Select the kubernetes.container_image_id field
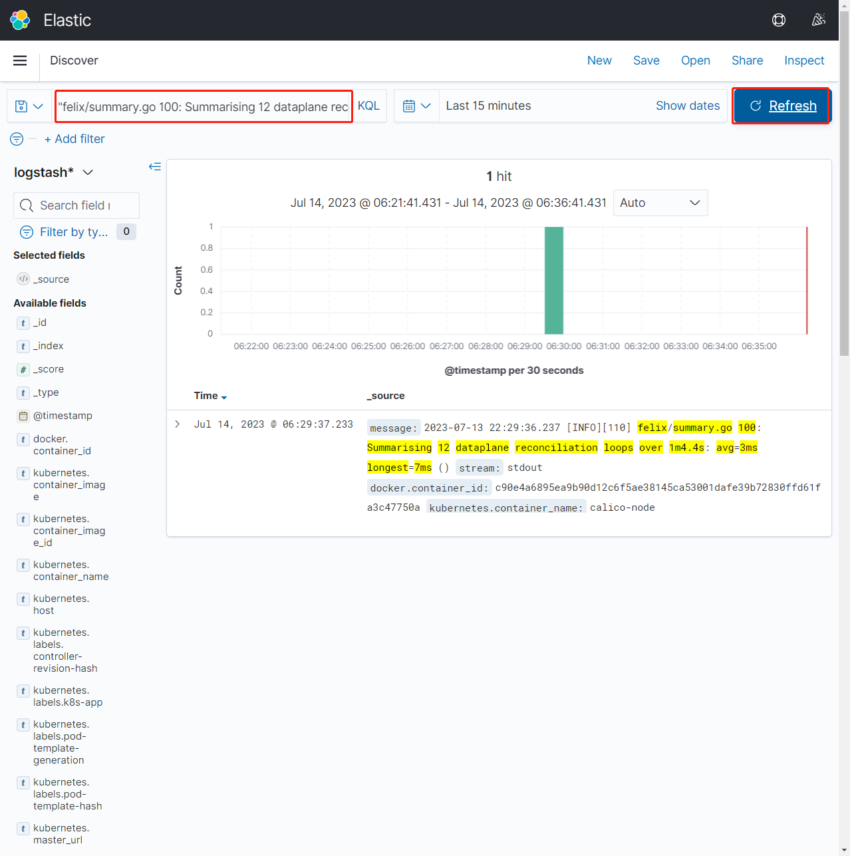The image size is (850, 856). (x=69, y=531)
